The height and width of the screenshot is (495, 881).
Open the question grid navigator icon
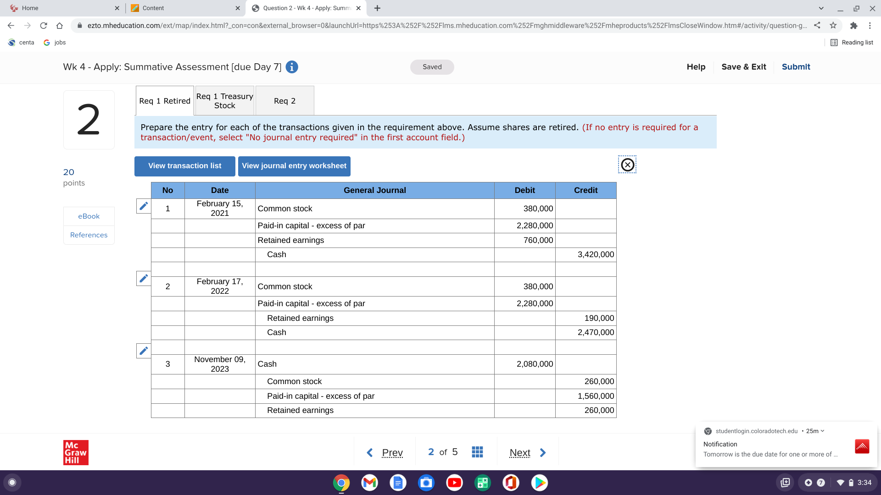click(x=477, y=452)
